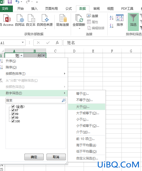Open filter dropdown on column A header cell
142x171 pixels.
pyautogui.click(x=22, y=56)
